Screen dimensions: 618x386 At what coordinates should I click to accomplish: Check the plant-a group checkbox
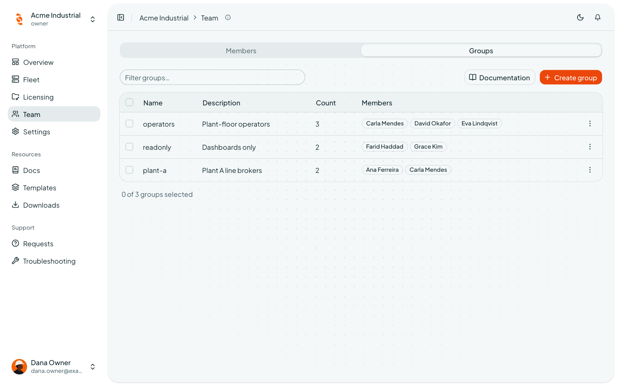(x=129, y=170)
